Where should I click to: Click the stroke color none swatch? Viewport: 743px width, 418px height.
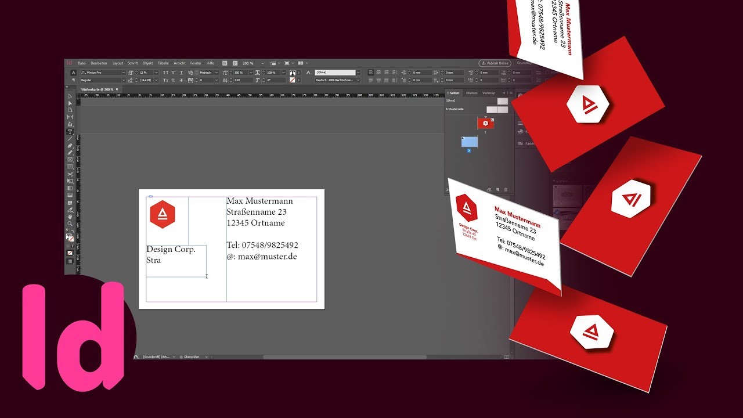(292, 80)
